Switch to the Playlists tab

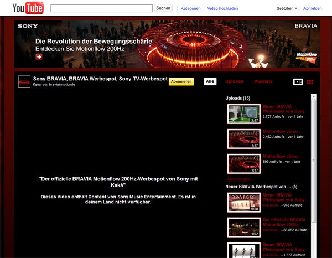tap(263, 81)
